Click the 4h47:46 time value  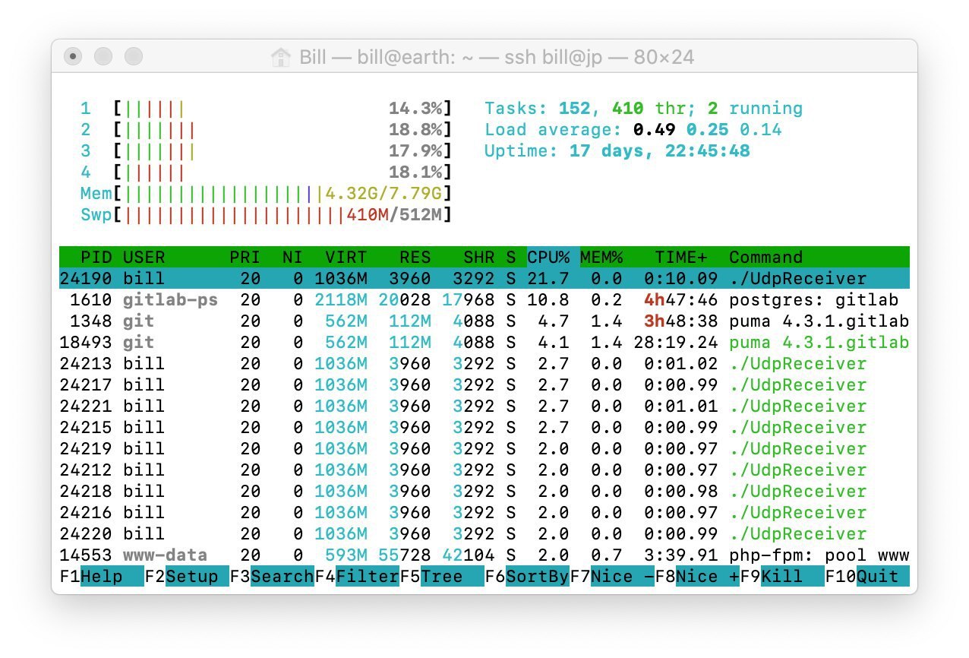pyautogui.click(x=680, y=299)
